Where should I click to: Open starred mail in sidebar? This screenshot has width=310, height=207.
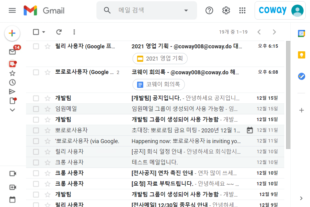(12, 73)
